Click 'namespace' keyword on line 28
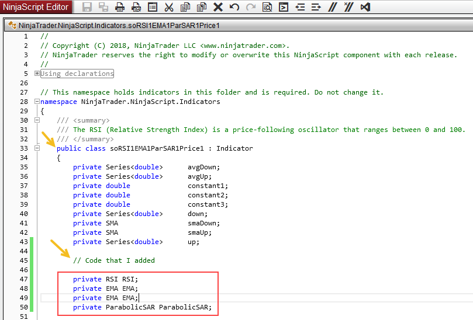 coord(58,102)
